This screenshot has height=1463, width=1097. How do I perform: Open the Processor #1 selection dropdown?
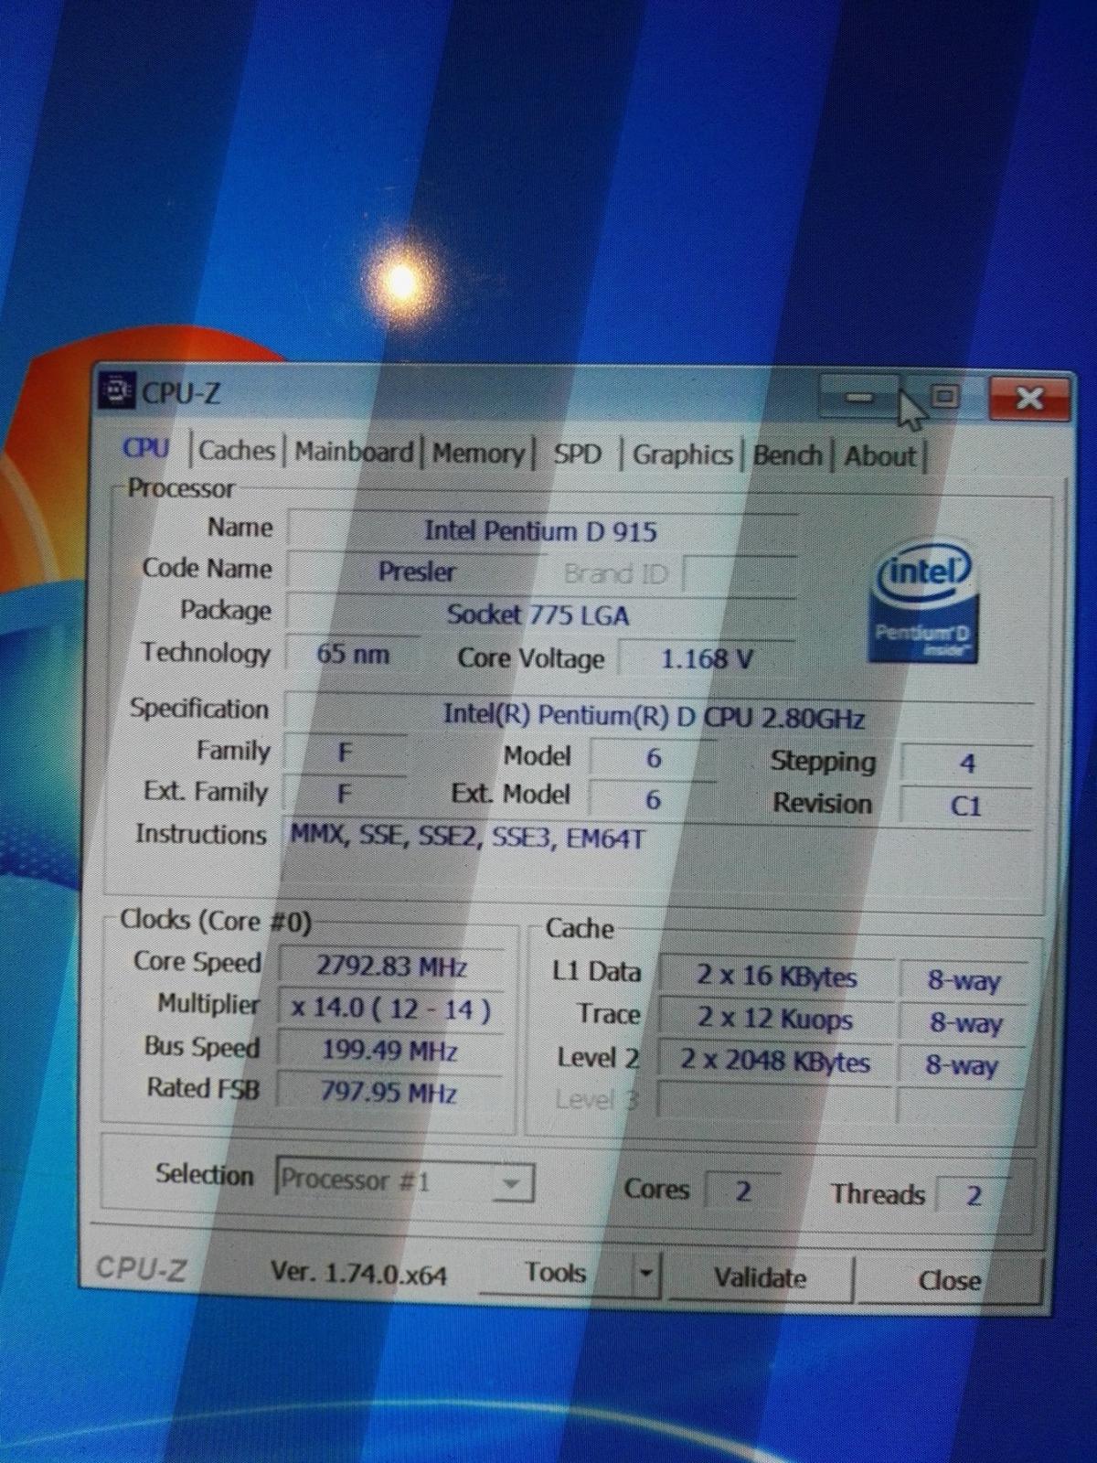point(405,1181)
